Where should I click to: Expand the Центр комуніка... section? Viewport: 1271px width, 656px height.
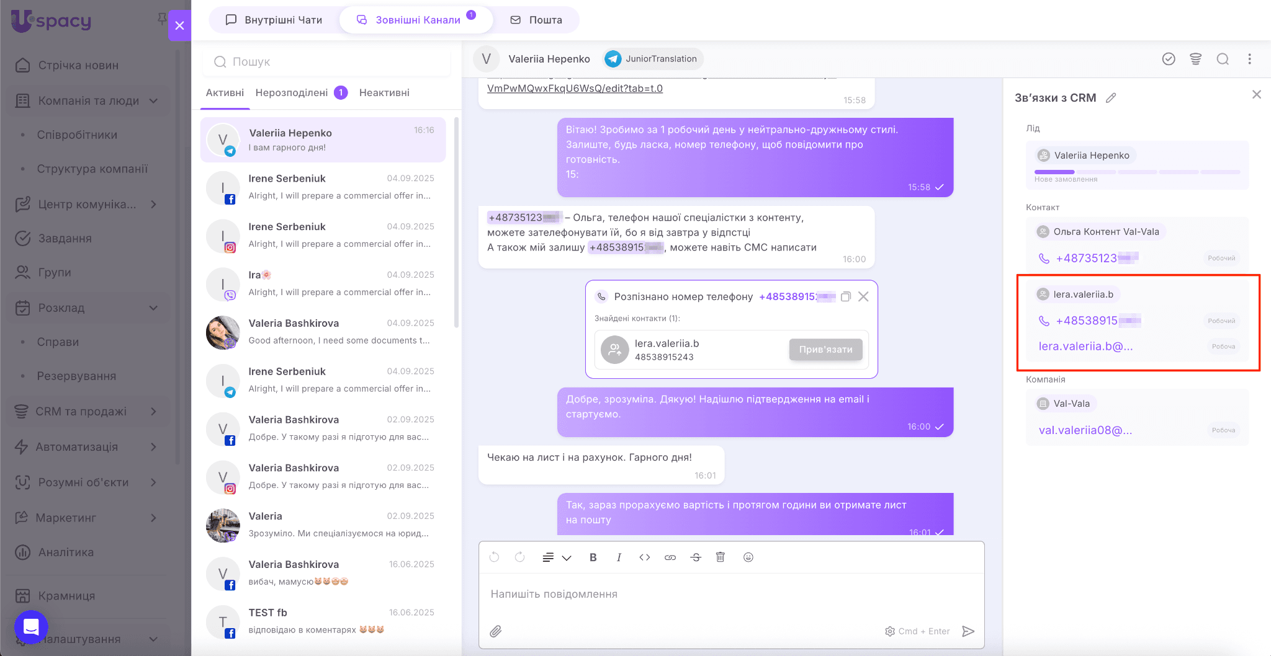[154, 204]
